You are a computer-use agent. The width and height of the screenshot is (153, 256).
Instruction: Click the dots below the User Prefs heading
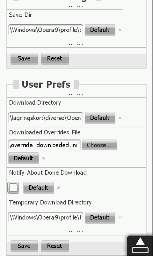(x=76, y=94)
